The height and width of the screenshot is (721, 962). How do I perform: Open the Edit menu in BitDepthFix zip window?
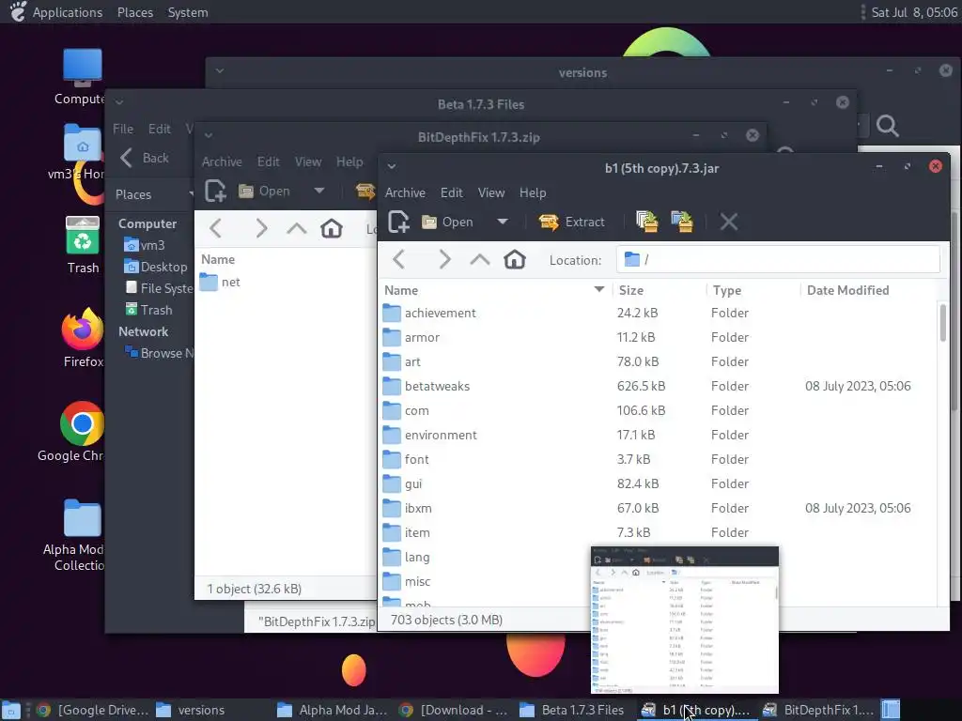pos(268,161)
